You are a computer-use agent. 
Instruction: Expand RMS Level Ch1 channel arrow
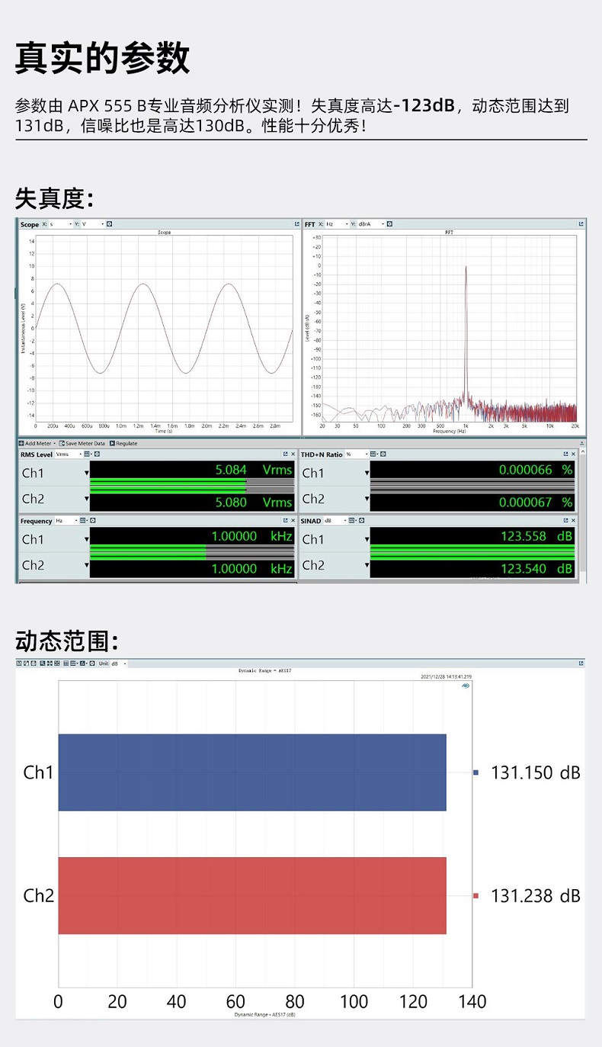tap(87, 473)
